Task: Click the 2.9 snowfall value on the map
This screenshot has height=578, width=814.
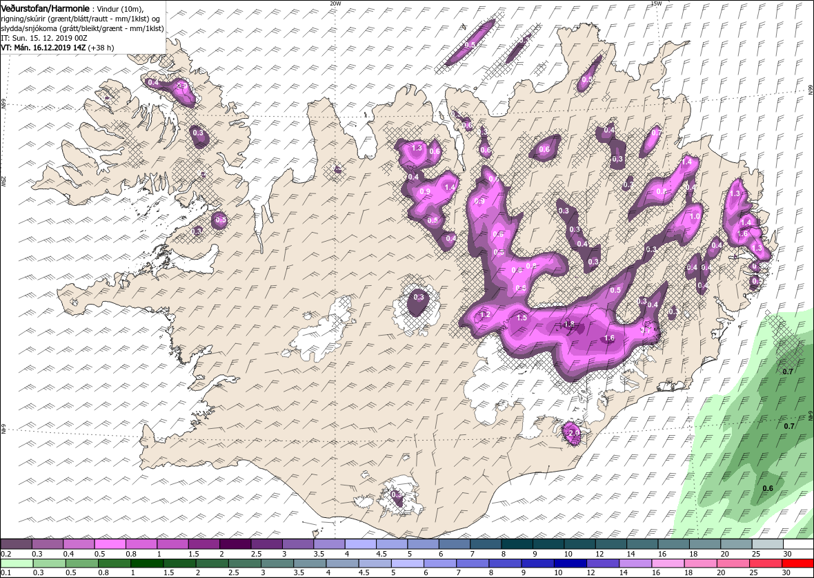Action: (x=574, y=434)
